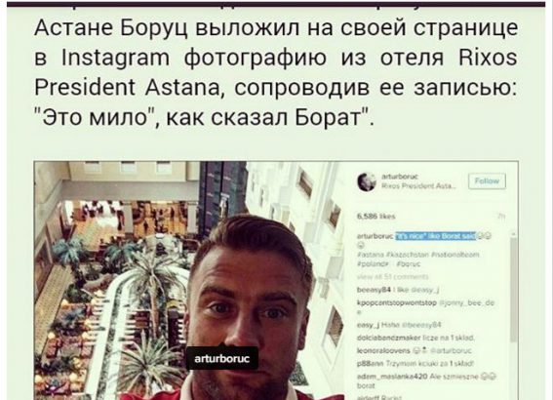Click the arturboruc photo tag label
The width and height of the screenshot is (553, 400).
coord(222,359)
